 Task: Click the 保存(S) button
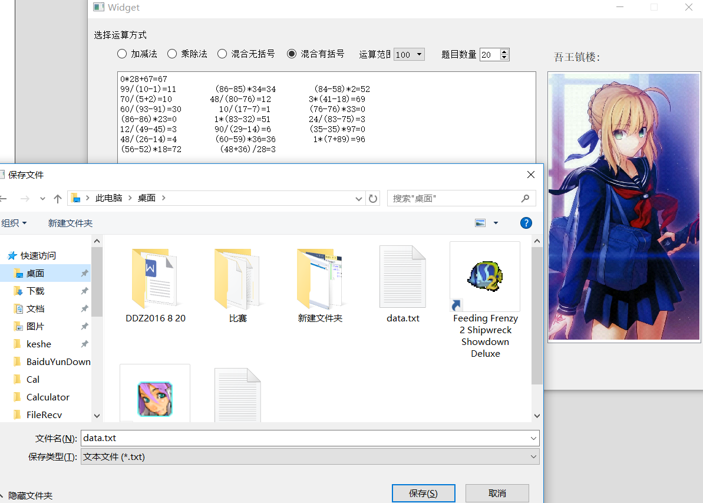tap(423, 493)
